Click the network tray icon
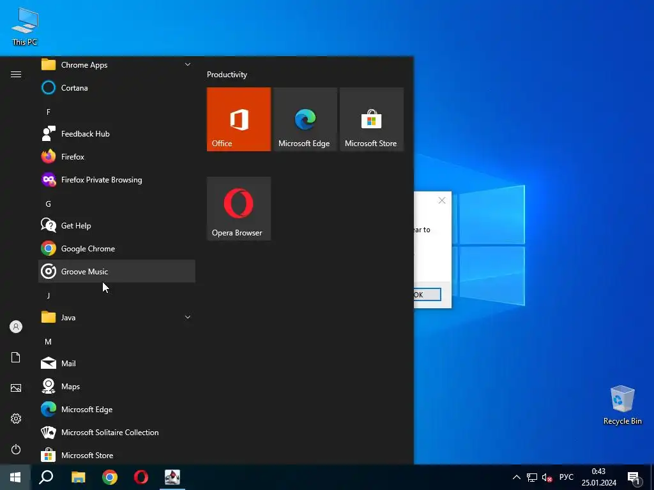 [532, 477]
